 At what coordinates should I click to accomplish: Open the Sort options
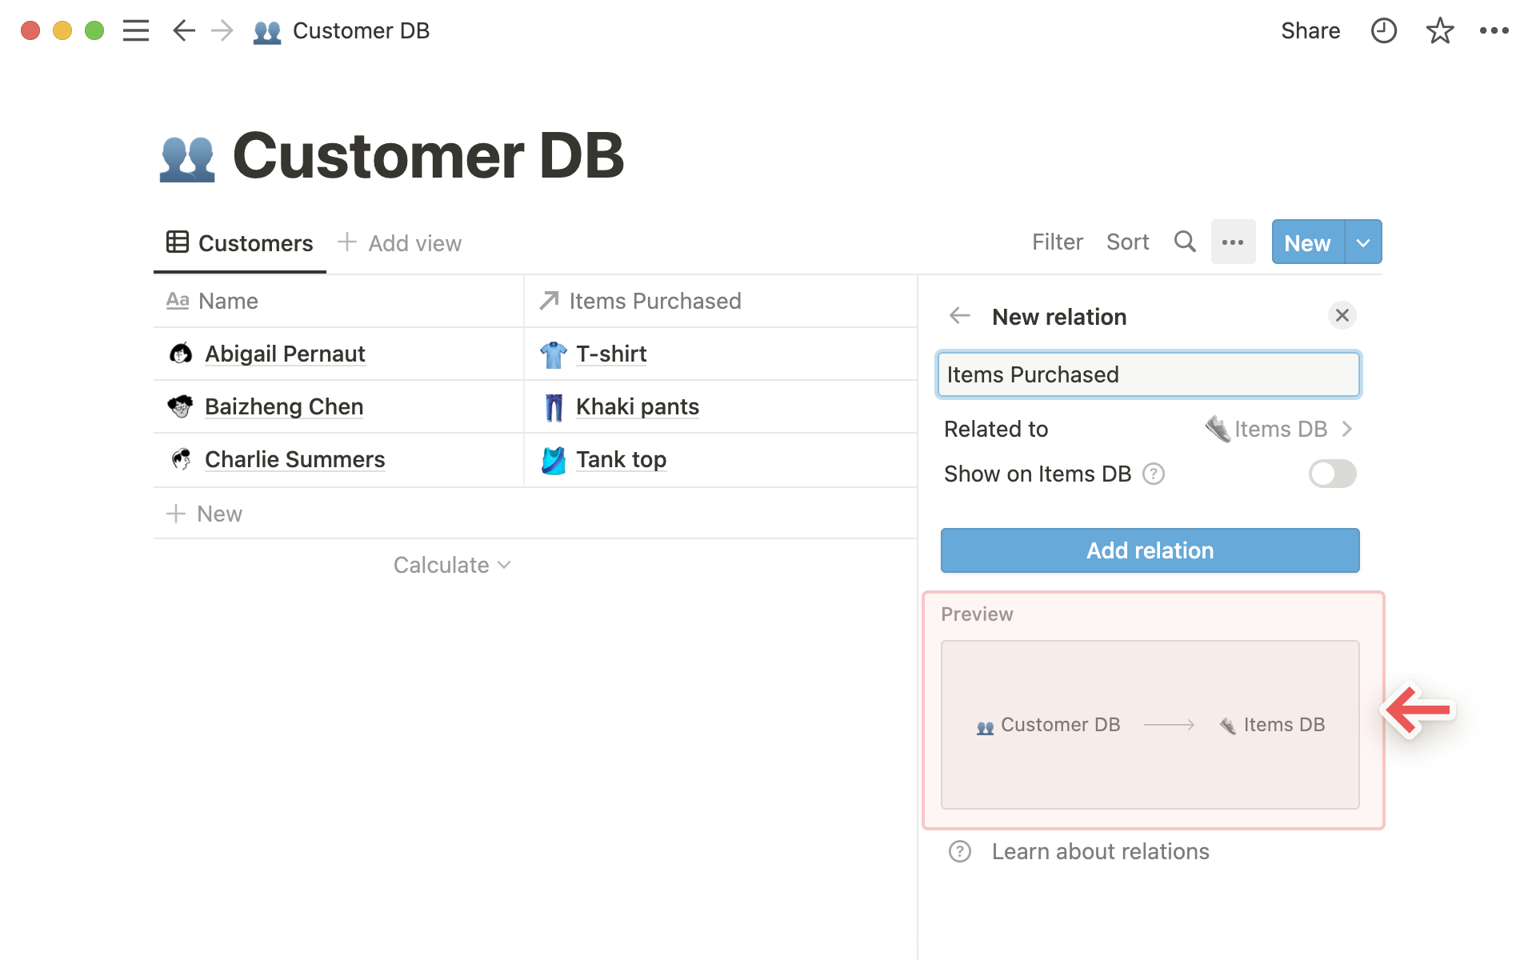tap(1126, 242)
